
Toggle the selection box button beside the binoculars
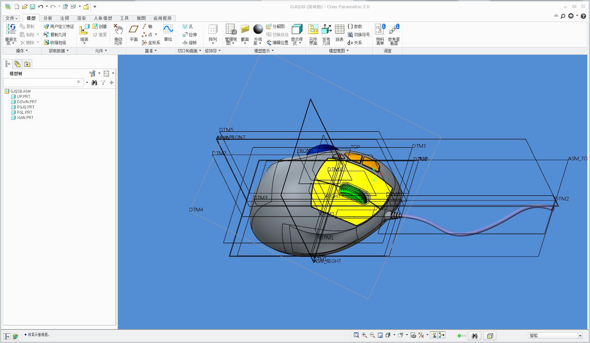click(490, 336)
